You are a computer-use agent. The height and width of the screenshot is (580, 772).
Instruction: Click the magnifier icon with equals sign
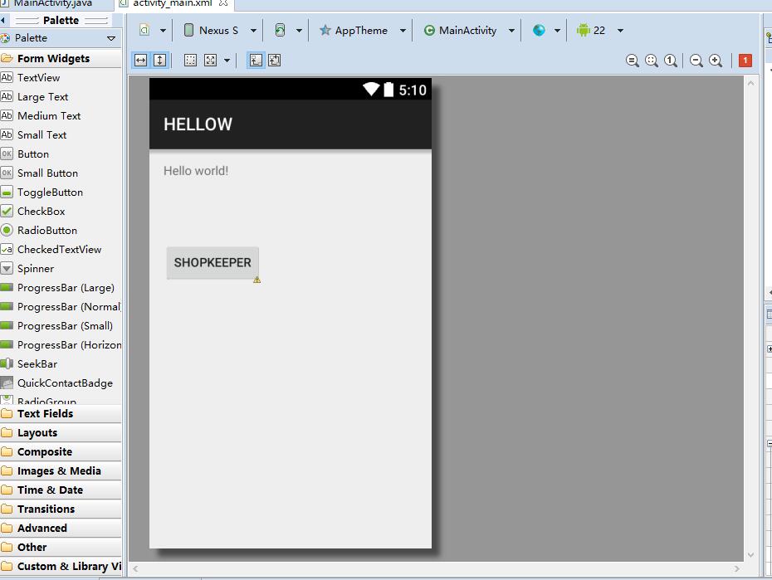(x=633, y=61)
